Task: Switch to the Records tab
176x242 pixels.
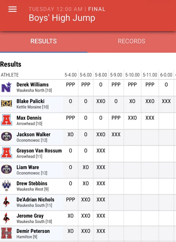Action: 132,41
